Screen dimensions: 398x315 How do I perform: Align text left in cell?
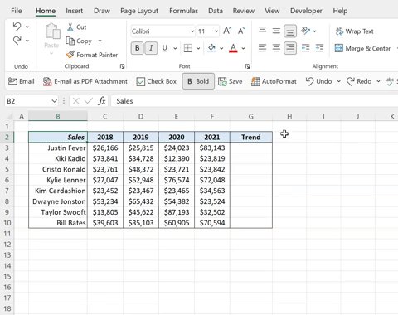pos(262,48)
